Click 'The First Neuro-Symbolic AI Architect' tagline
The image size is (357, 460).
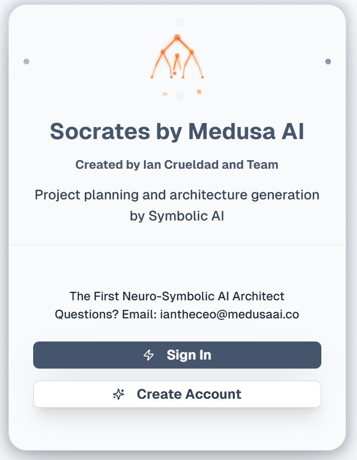tap(177, 296)
